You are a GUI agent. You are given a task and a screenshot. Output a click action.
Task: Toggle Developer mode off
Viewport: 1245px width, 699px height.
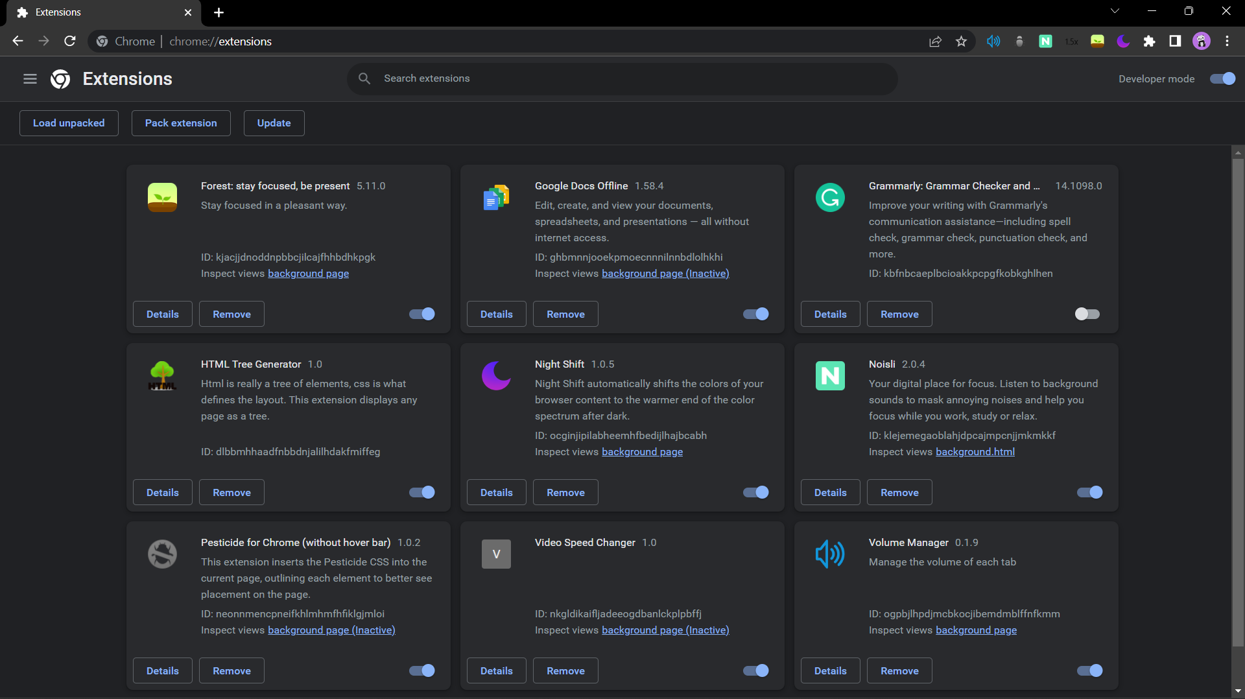[1222, 78]
